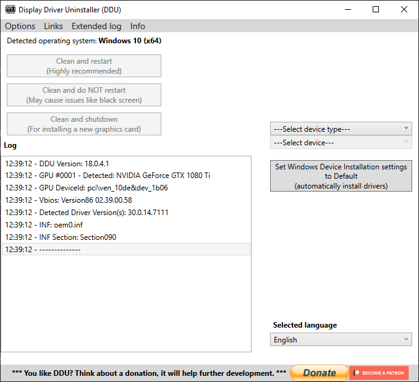Open the Selected language English dropdown
This screenshot has width=419, height=382.
tap(341, 339)
